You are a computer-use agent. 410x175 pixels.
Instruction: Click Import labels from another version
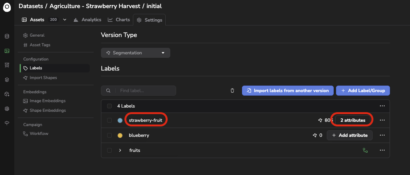[x=287, y=91]
